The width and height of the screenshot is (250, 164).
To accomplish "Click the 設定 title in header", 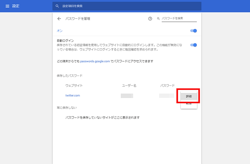I will click(x=16, y=6).
